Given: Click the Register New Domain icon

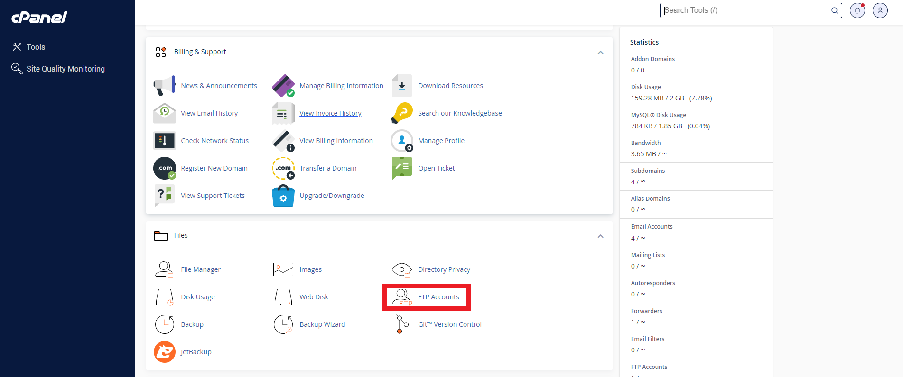Looking at the screenshot, I should [165, 168].
